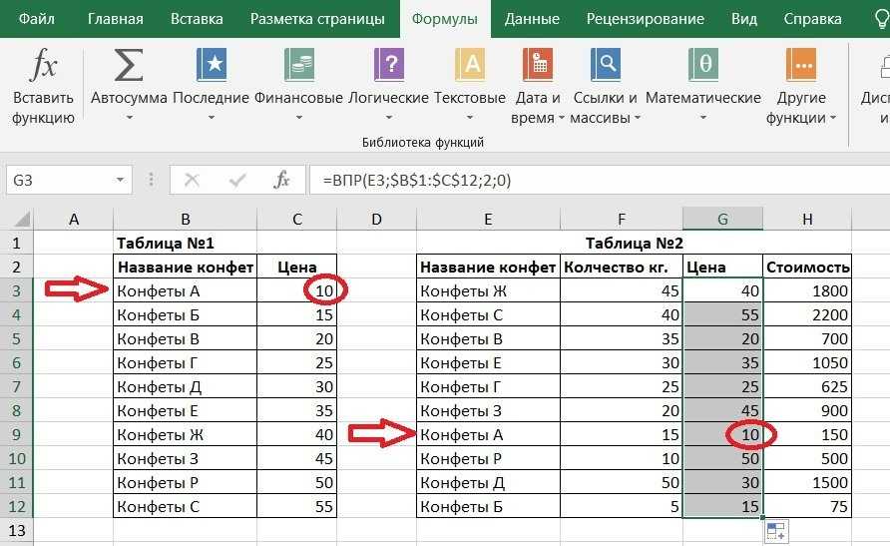Open the Text (Текстовые) functions icon

470,65
